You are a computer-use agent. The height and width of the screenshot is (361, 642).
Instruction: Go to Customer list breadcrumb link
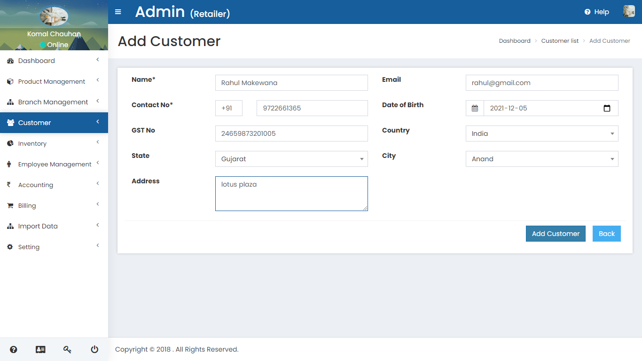560,41
